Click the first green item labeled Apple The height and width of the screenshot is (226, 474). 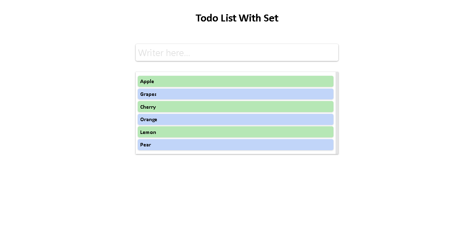(x=236, y=81)
